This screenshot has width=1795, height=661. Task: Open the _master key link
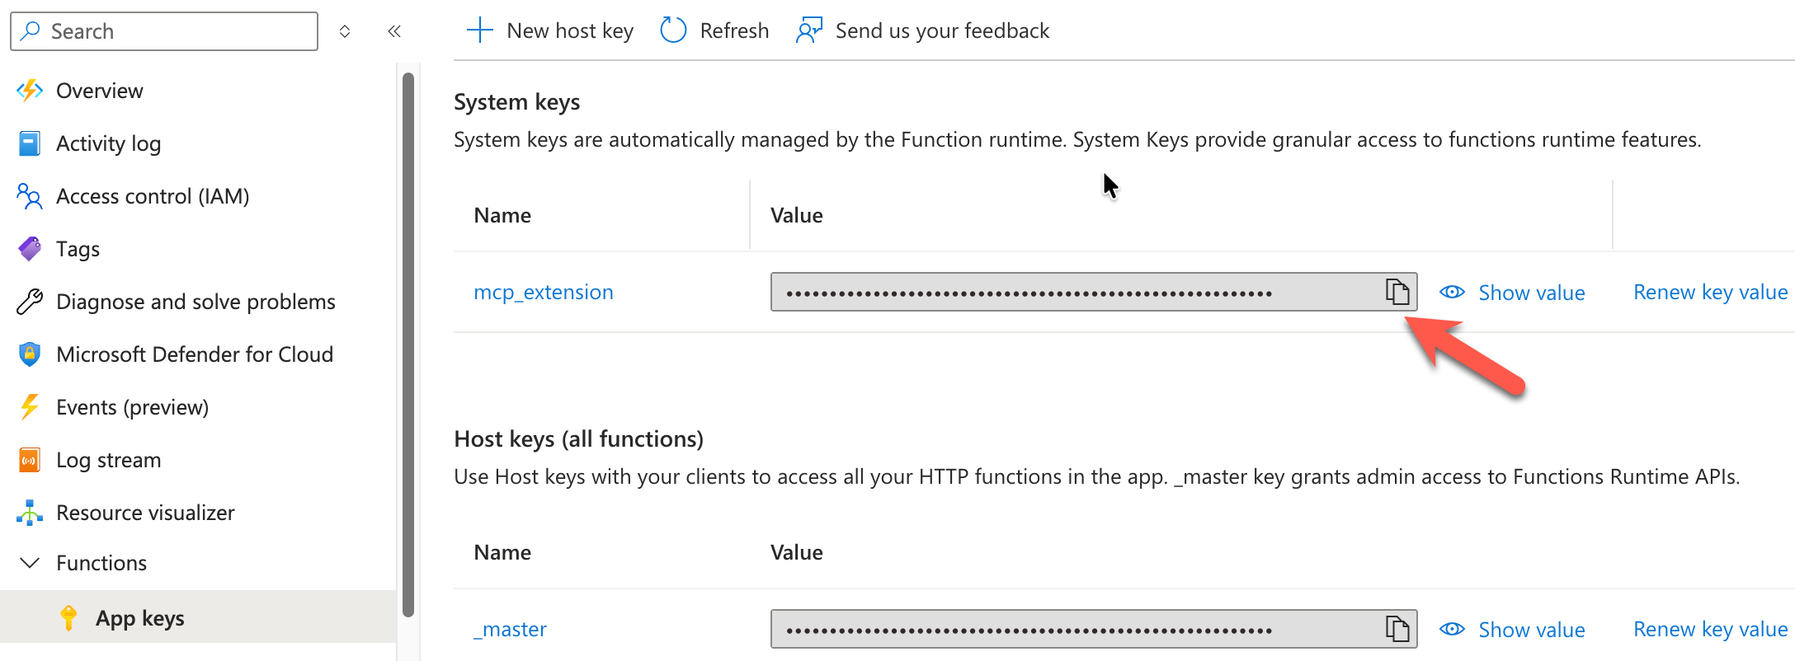click(510, 630)
